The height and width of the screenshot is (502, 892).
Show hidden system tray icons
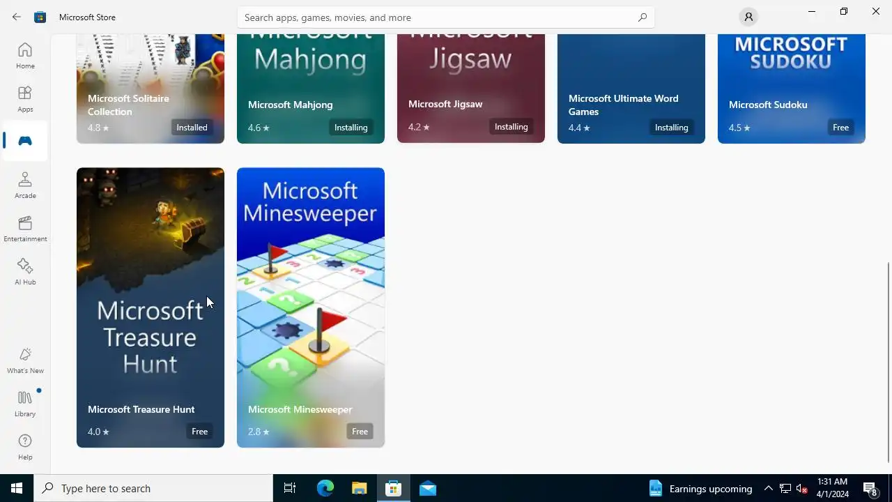(768, 488)
